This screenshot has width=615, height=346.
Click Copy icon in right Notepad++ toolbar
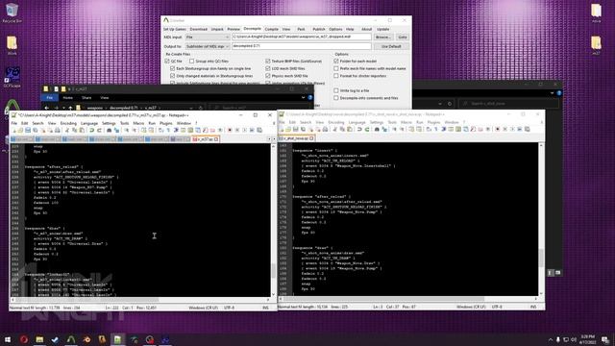click(x=342, y=129)
